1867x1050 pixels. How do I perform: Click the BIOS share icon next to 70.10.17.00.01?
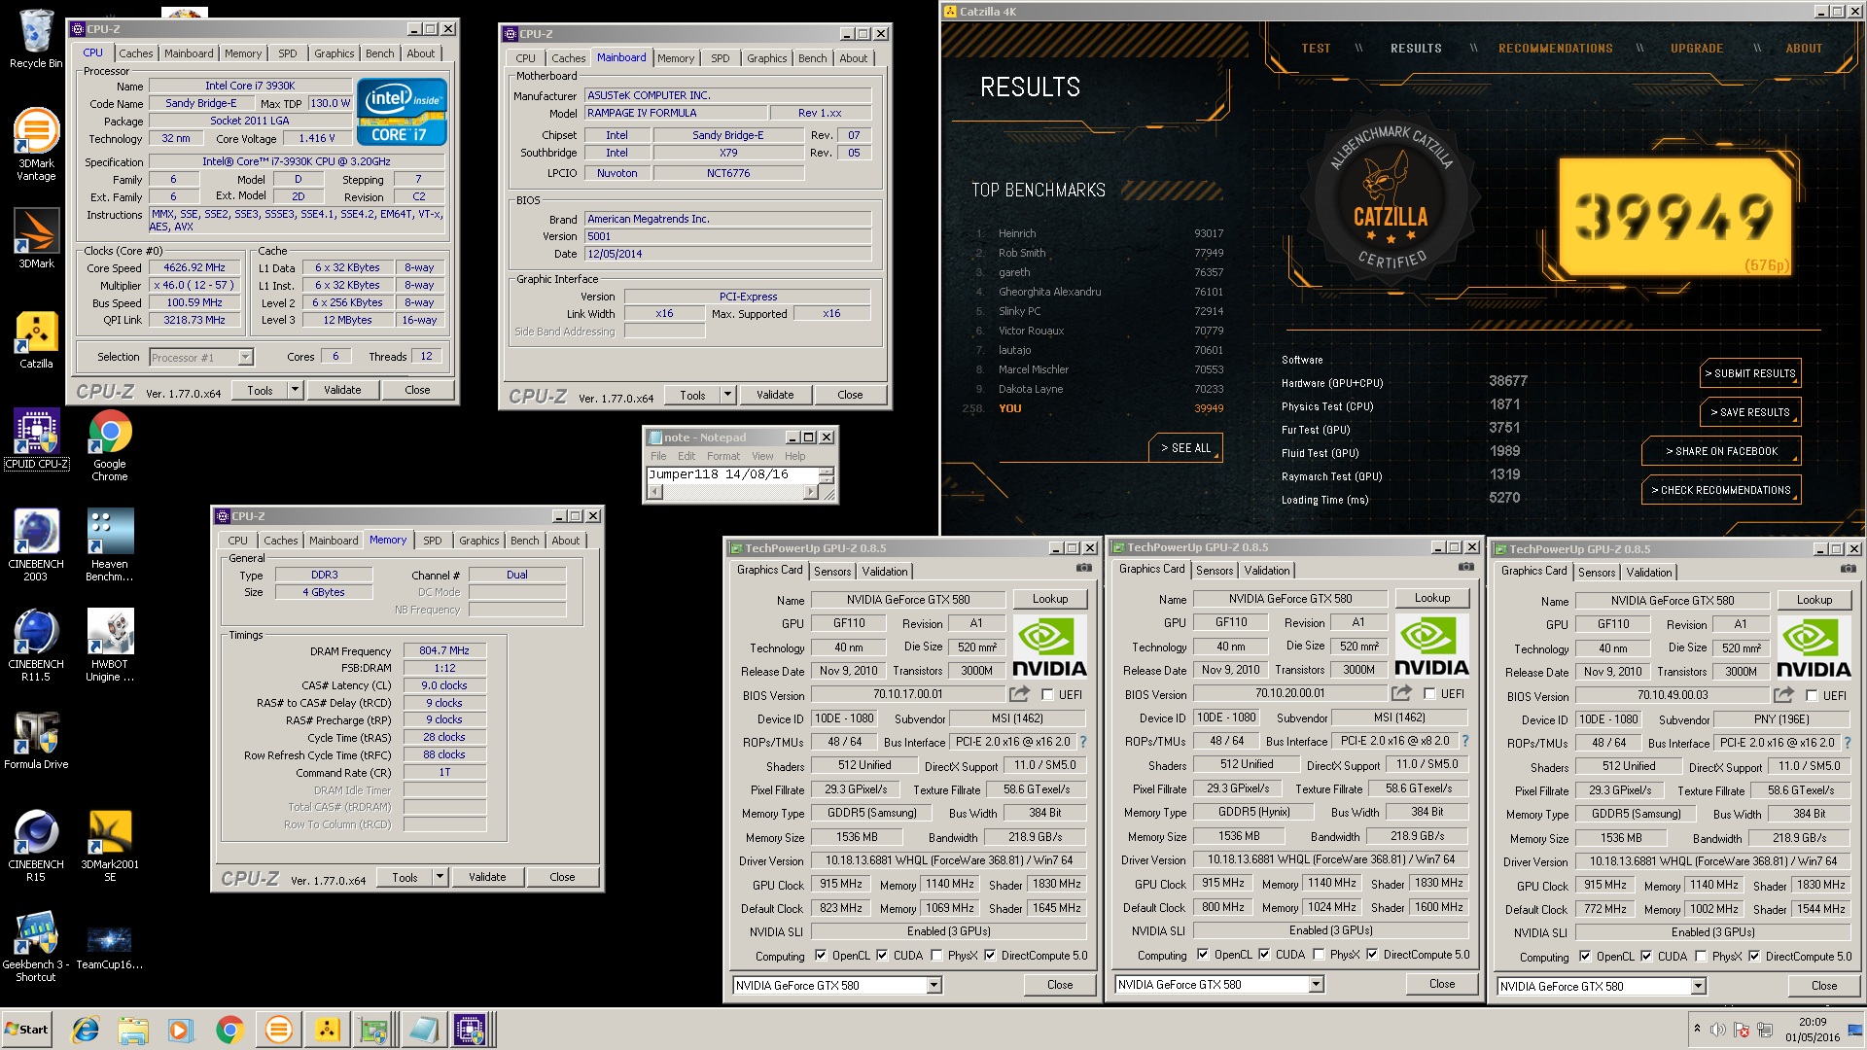click(1019, 694)
